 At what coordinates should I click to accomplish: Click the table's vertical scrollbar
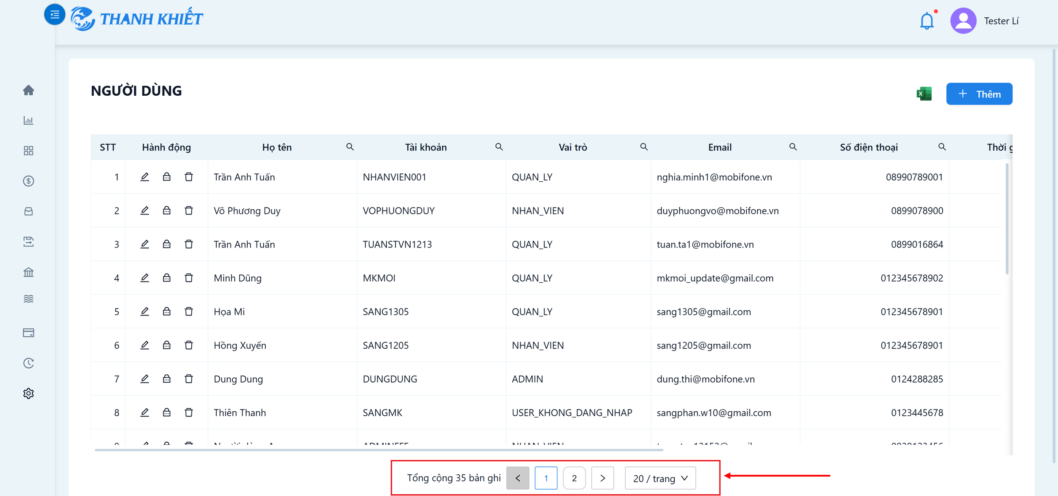[x=1007, y=218]
